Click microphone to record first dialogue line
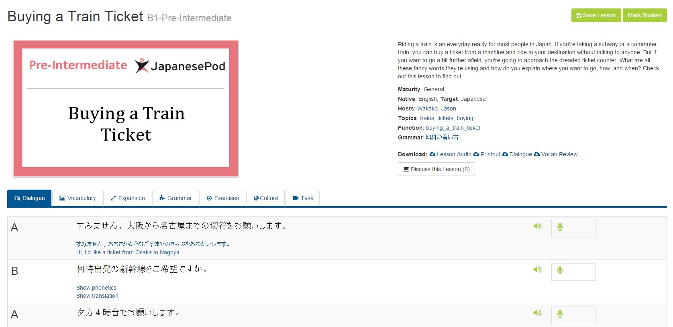The width and height of the screenshot is (673, 327). tap(560, 227)
